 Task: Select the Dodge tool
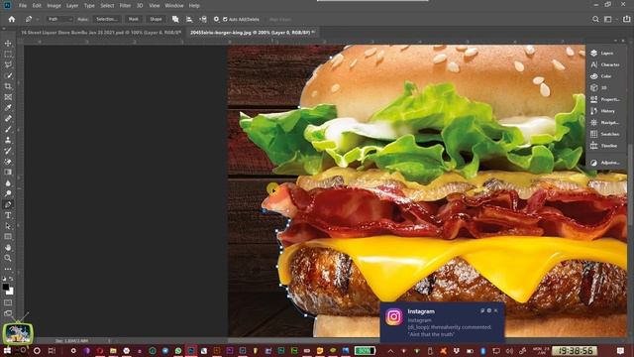click(x=8, y=193)
